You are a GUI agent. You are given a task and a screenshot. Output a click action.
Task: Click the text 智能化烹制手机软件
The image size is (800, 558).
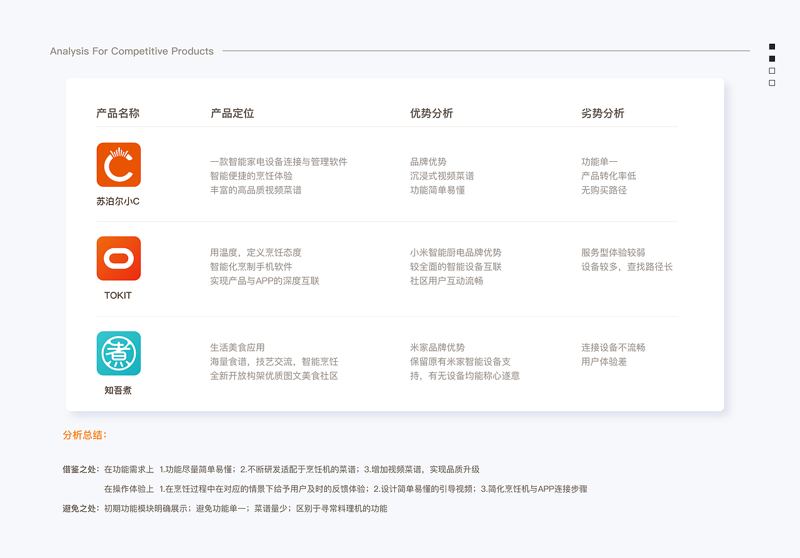pos(251,266)
